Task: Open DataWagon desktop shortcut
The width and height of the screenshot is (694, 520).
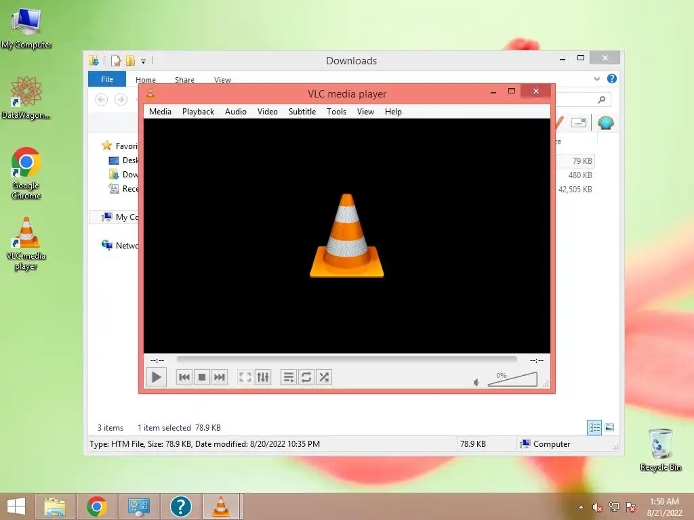Action: (26, 97)
